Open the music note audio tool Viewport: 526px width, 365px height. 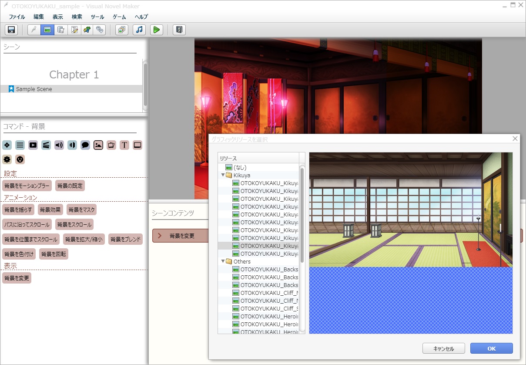point(139,30)
